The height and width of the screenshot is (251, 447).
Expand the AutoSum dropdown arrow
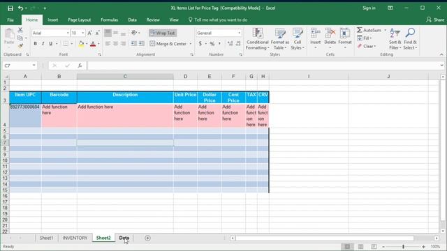pos(385,30)
